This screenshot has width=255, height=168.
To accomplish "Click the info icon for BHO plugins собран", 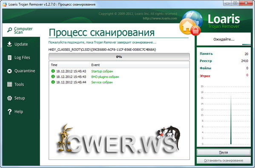I will (53, 77).
